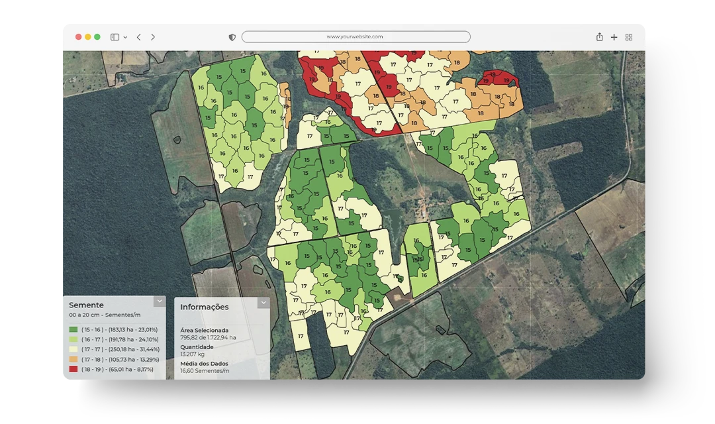This screenshot has height=424, width=715.
Task: Collapse the Semente legend panel
Action: click(x=159, y=301)
